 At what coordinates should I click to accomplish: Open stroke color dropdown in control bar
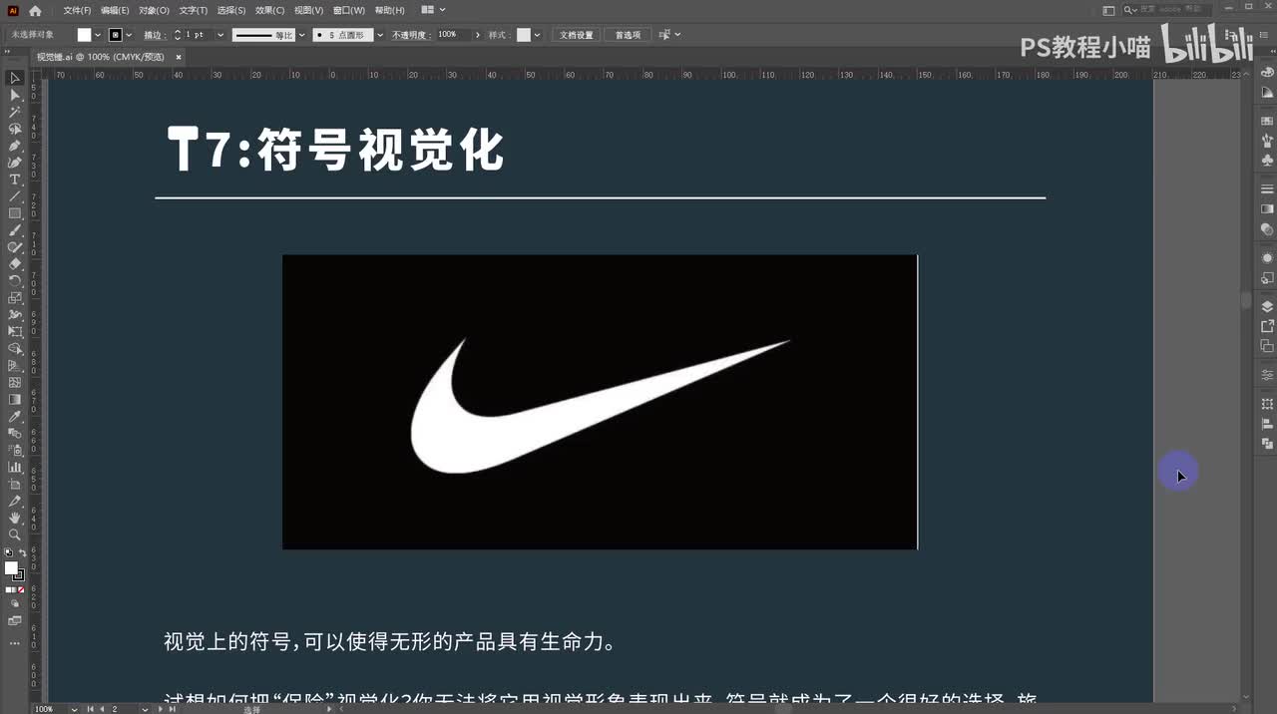click(x=129, y=35)
